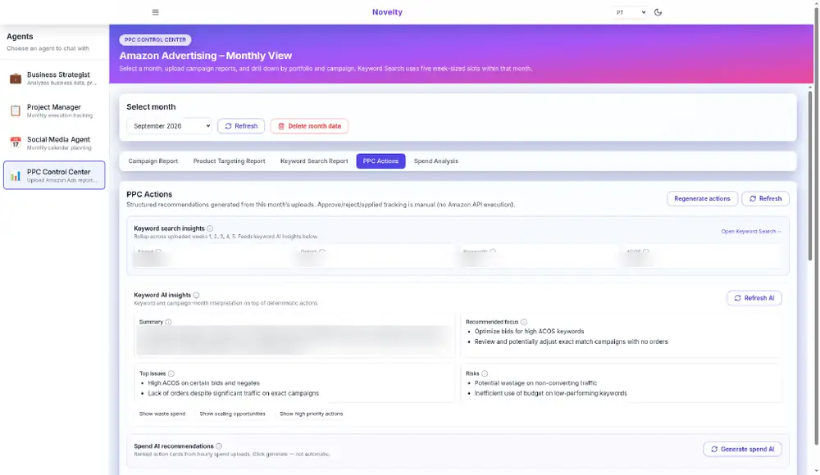This screenshot has width=820, height=475.
Task: Click 'Inefficient use of budget' risk line
Action: tap(550, 393)
